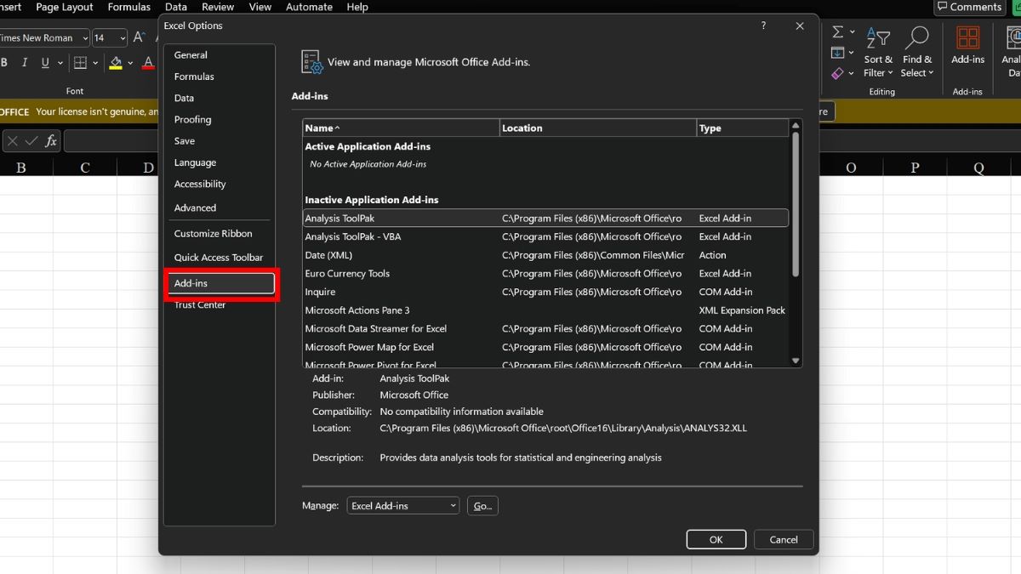
Task: Click the add-ins list scrollbar down arrow
Action: (796, 361)
